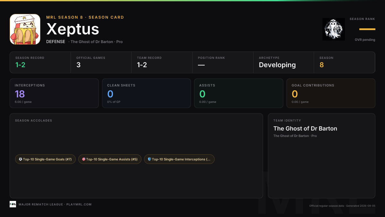Screen dimensions: 385x217
Task: Click the target icon on Assists badge
Action: point(84,159)
